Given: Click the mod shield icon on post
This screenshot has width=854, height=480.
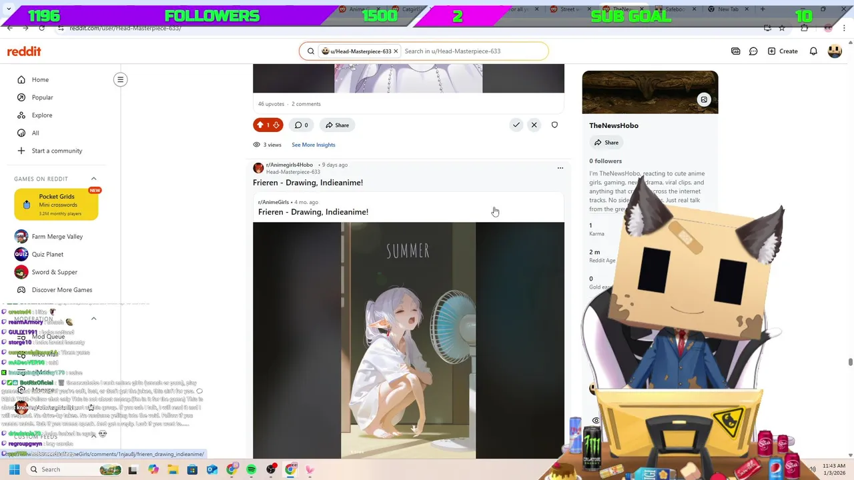Looking at the screenshot, I should (x=554, y=125).
